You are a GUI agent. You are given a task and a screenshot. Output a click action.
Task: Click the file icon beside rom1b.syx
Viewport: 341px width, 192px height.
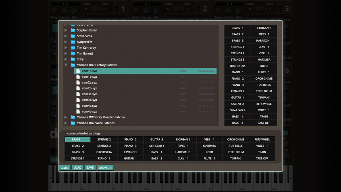point(78,77)
